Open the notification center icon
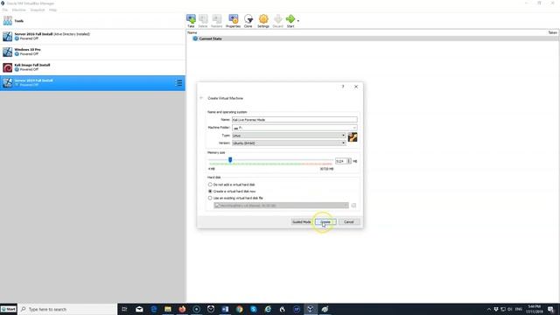Screen dimensions: 560x315 [550, 309]
